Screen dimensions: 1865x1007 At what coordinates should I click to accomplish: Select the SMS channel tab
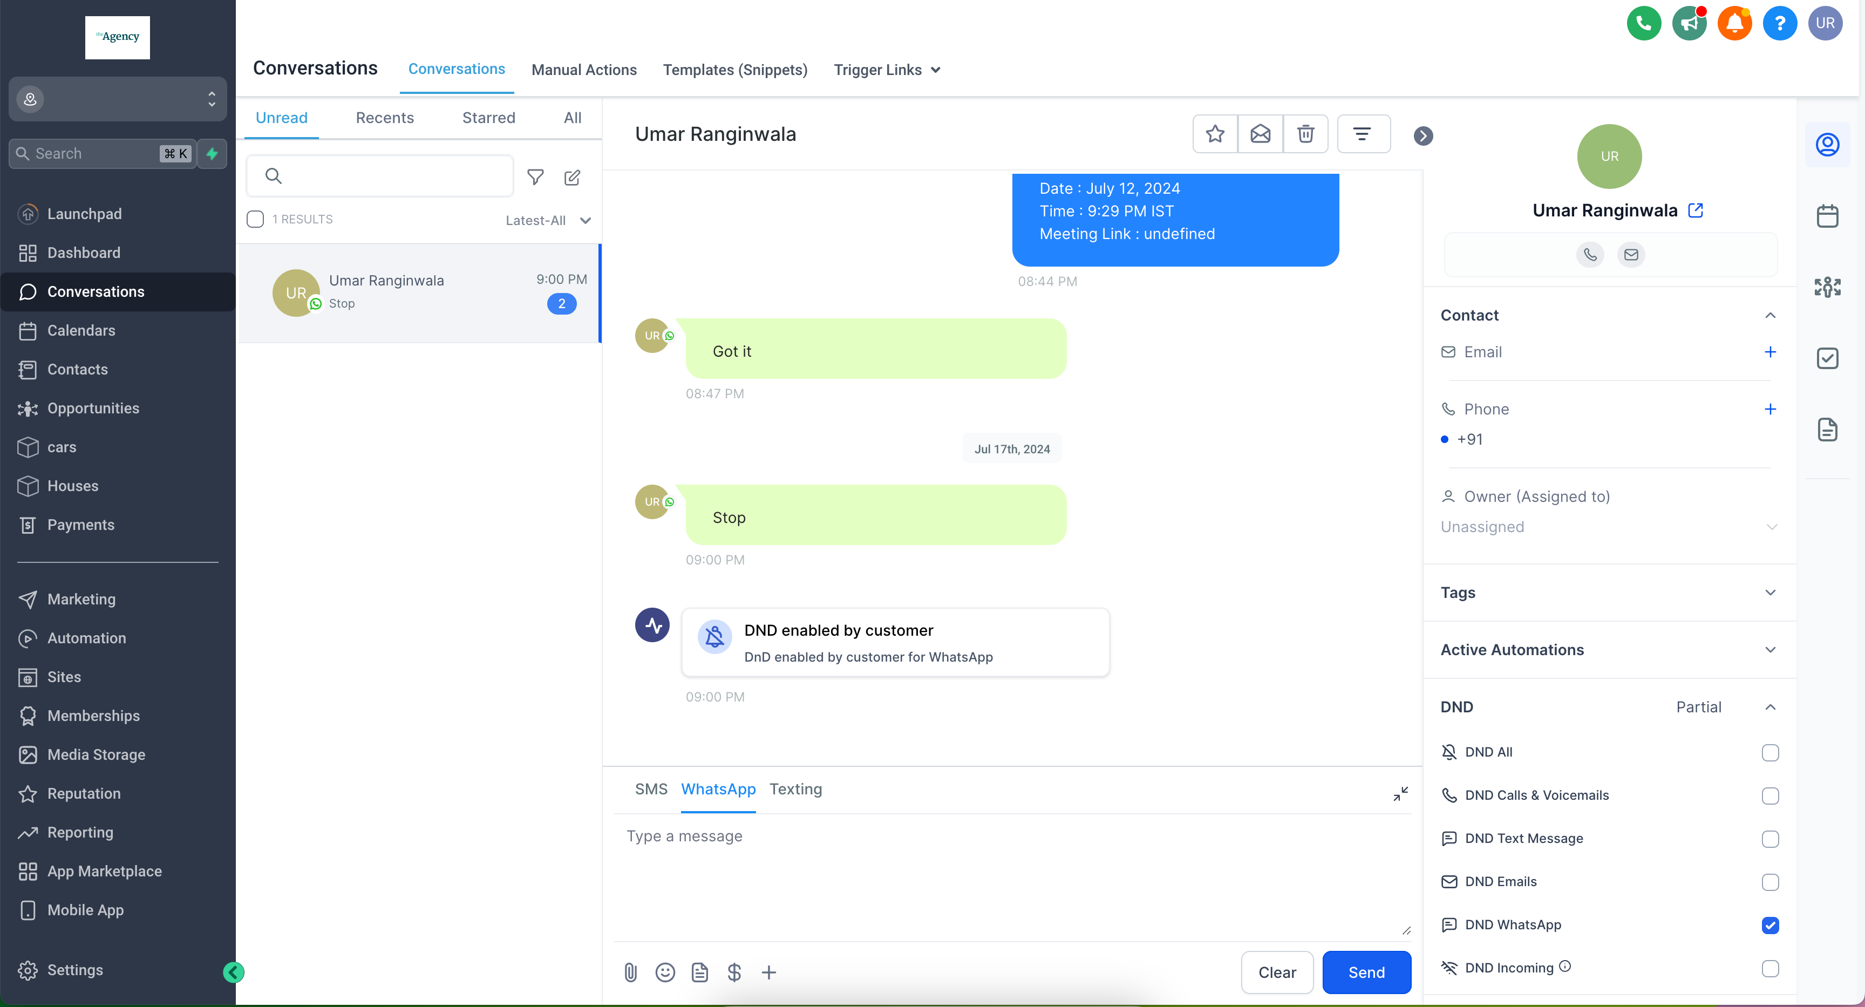[650, 788]
